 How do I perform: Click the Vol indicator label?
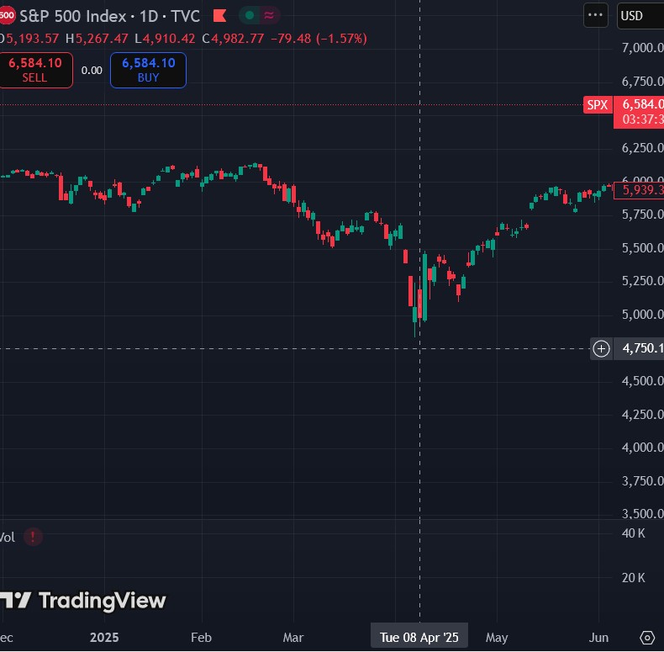pyautogui.click(x=8, y=538)
